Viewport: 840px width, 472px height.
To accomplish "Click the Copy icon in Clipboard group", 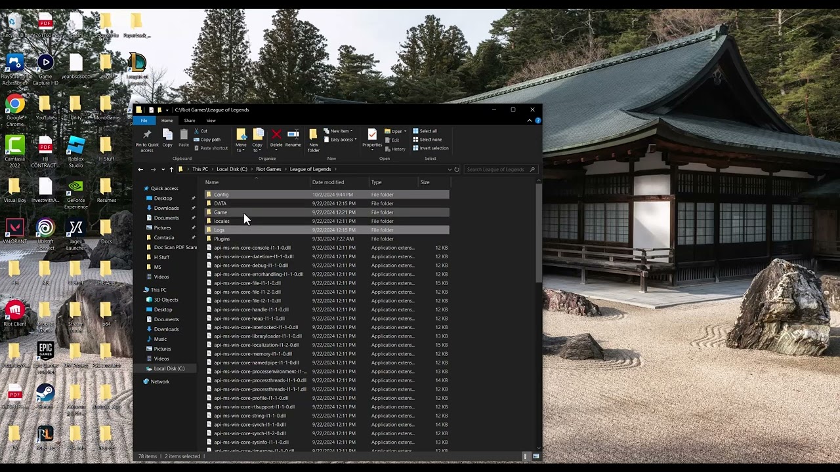I will (x=167, y=134).
